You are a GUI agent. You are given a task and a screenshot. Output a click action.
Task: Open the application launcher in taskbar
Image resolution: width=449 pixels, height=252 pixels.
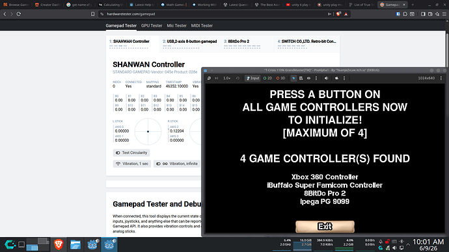tap(10, 245)
